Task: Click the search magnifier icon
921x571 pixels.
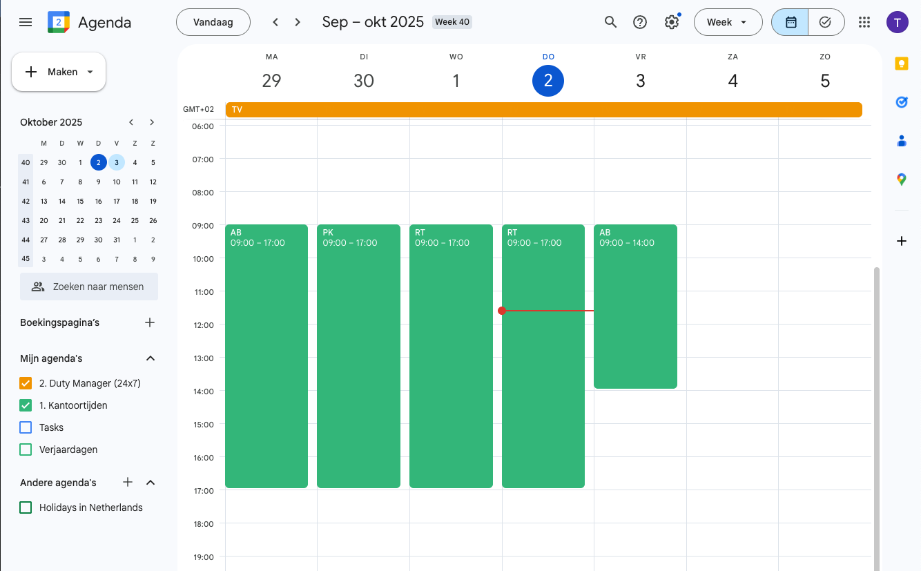Action: (x=610, y=22)
